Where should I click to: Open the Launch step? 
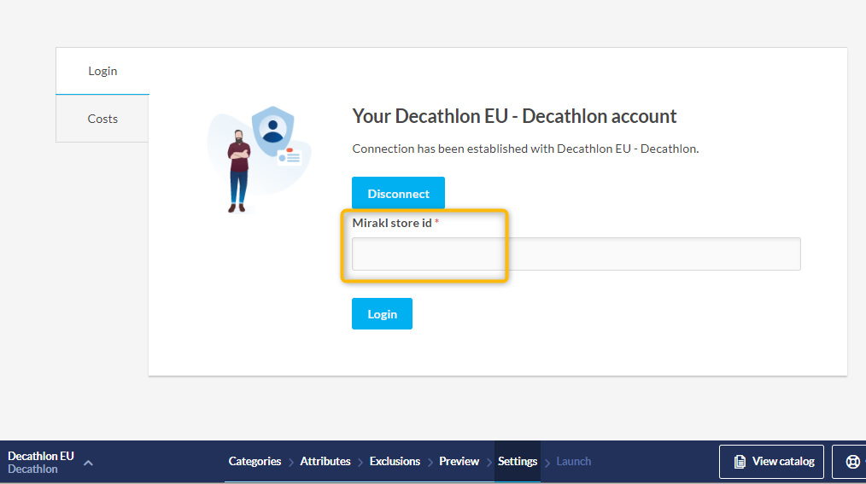(x=573, y=461)
